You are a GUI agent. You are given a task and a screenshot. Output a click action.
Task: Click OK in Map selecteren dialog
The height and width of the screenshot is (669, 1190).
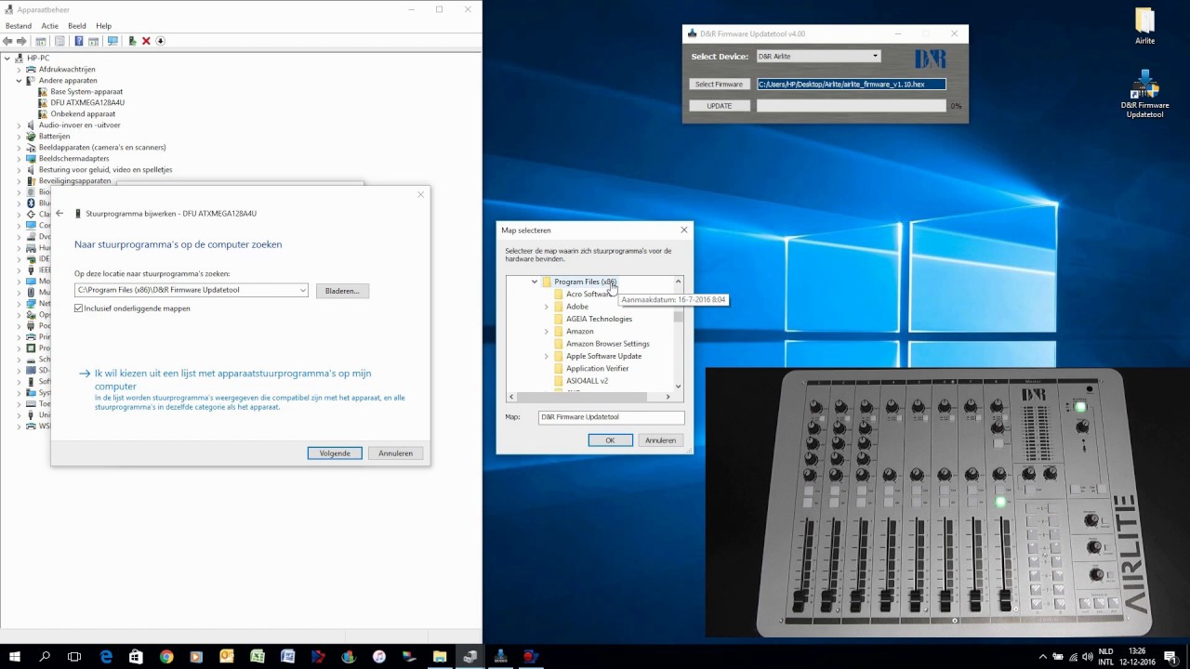point(610,440)
